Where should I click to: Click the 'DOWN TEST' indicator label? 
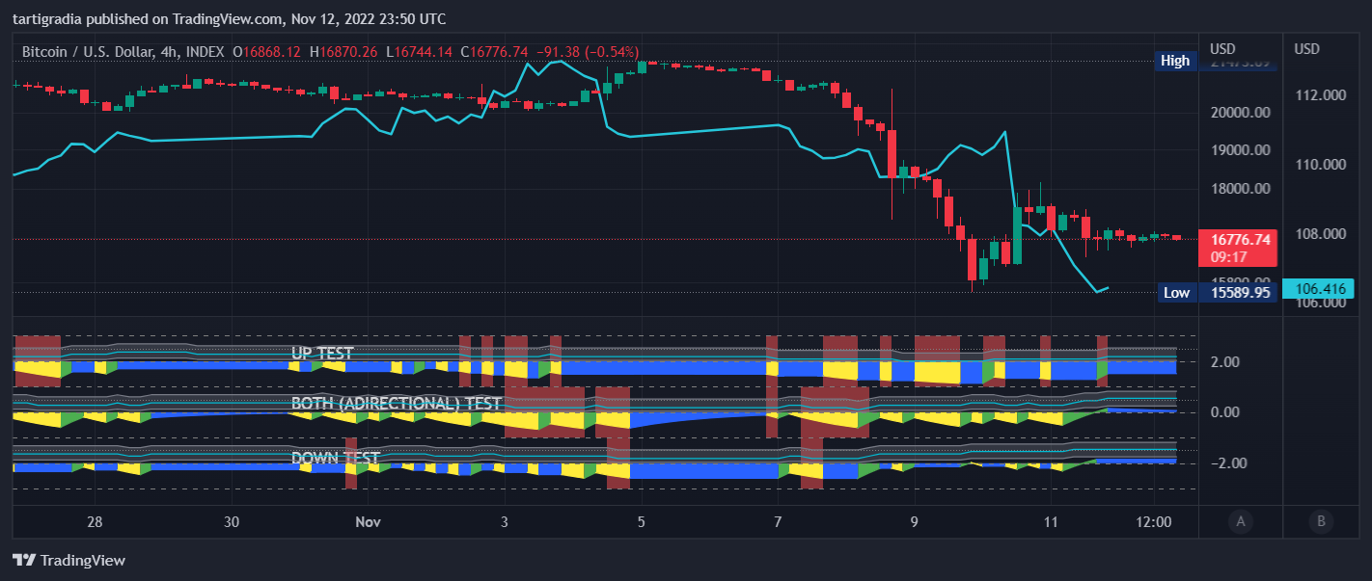click(x=336, y=458)
